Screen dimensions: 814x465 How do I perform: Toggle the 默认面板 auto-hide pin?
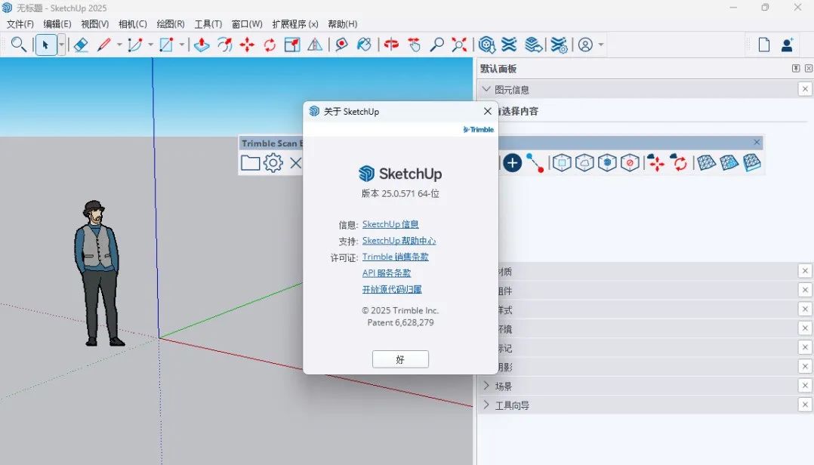[x=796, y=69]
